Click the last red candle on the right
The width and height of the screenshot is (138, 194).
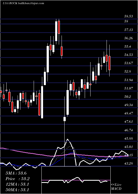tap(109, 63)
